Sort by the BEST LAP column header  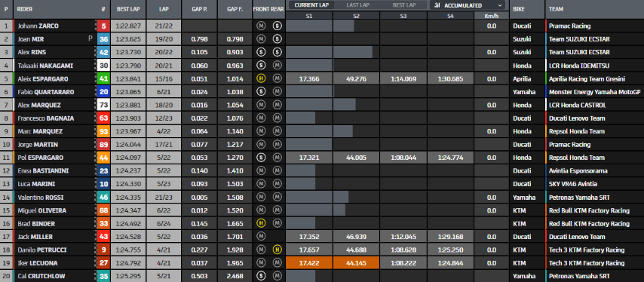[x=127, y=9]
